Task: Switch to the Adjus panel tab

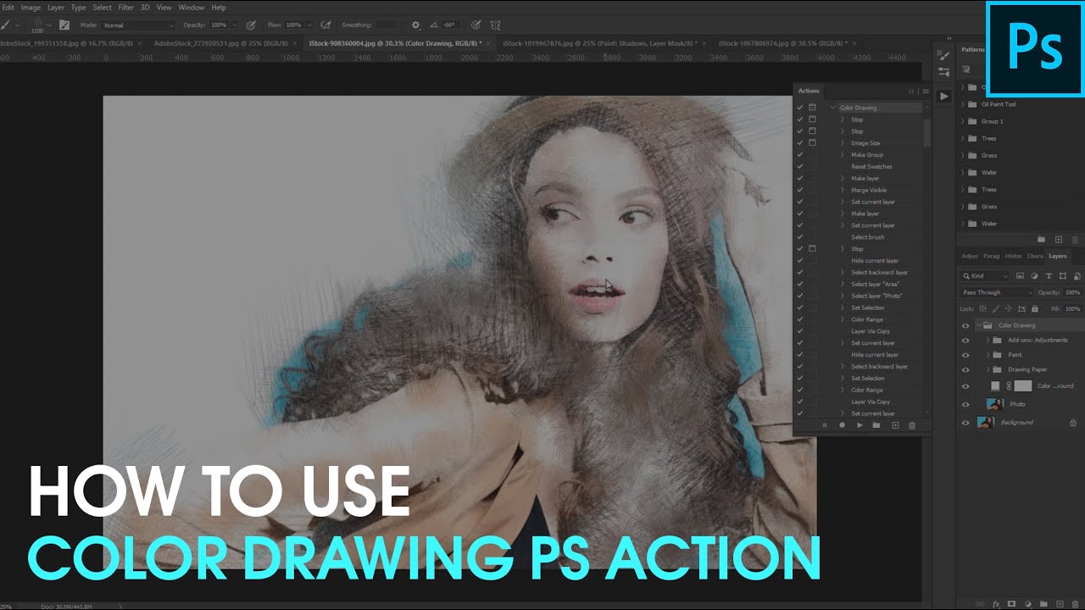Action: click(x=969, y=256)
